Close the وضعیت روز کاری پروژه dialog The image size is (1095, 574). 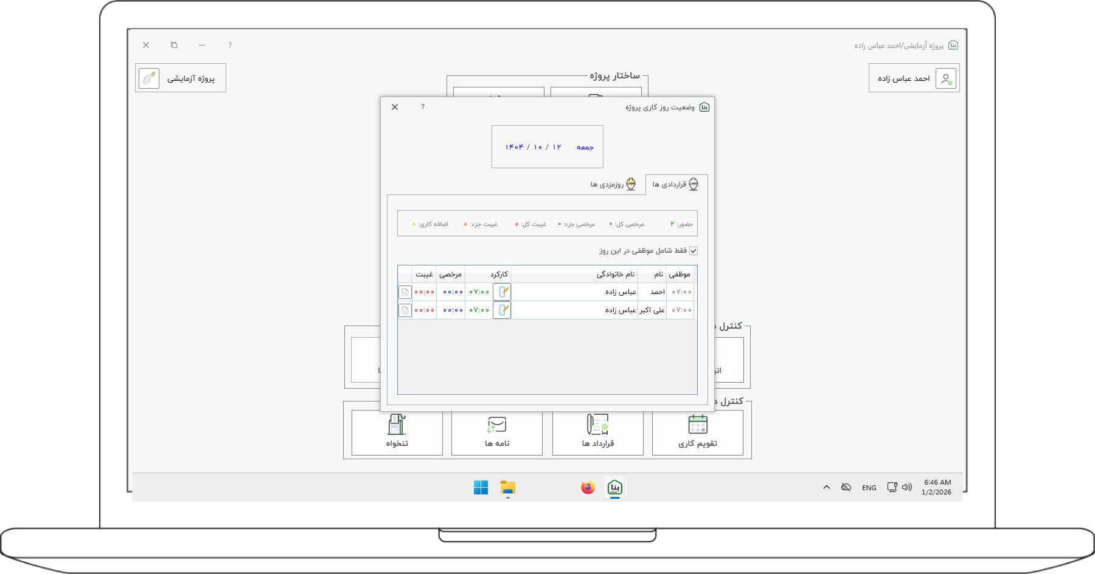[395, 107]
